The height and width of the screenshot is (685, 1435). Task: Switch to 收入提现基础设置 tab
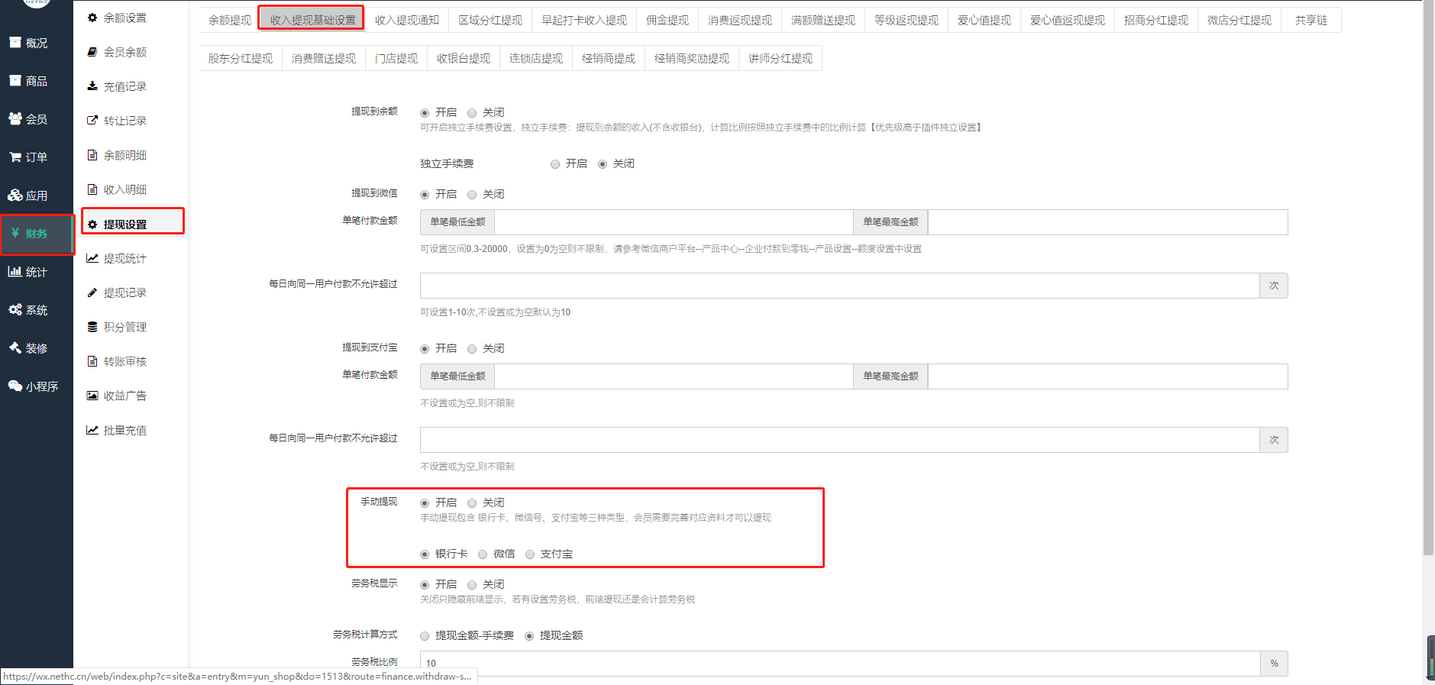(x=312, y=20)
